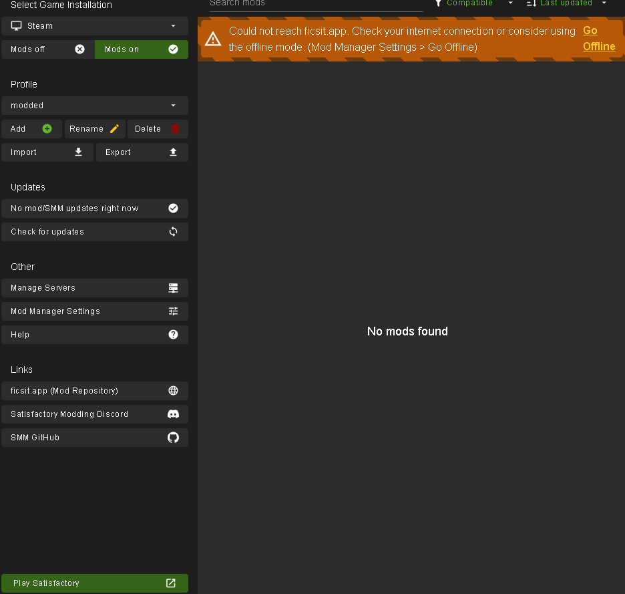The image size is (625, 594).
Task: Click No mod/SMM updates right now
Action: click(x=95, y=208)
